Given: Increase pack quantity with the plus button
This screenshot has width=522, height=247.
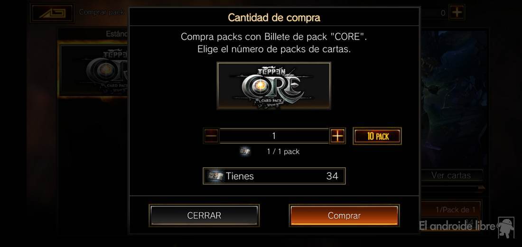Looking at the screenshot, I should (337, 136).
